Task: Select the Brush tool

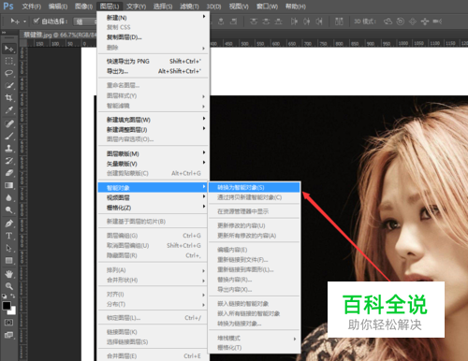Action: pyautogui.click(x=9, y=136)
